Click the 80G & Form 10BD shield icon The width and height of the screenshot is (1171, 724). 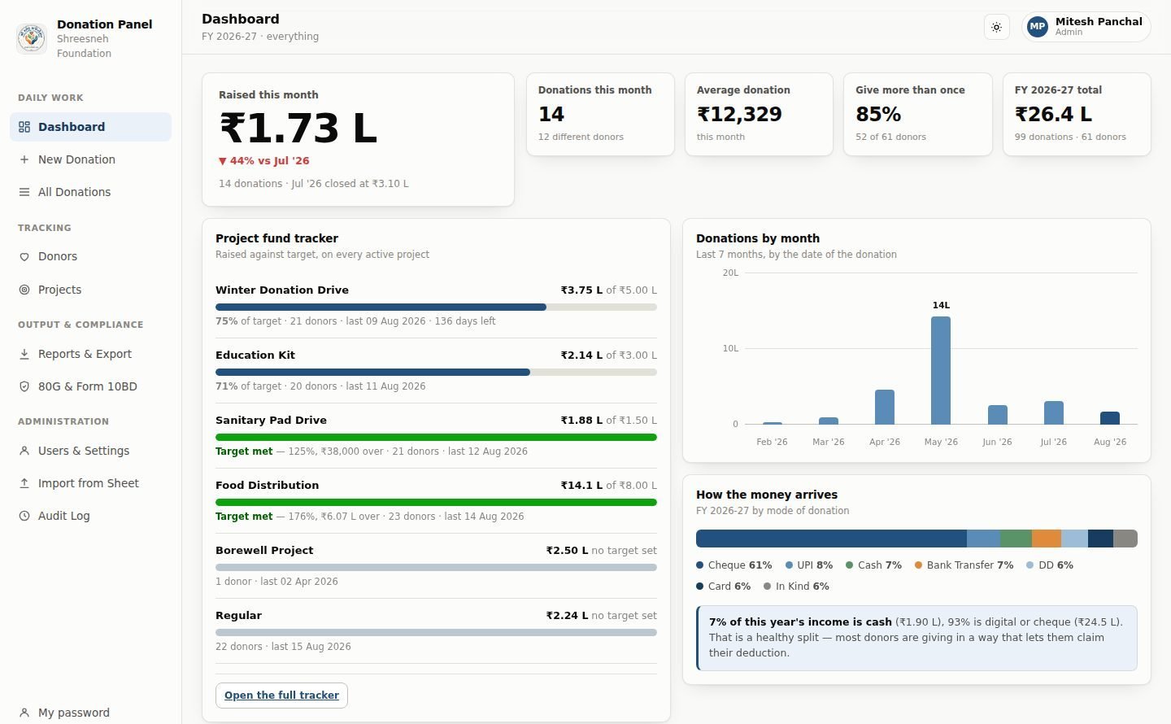[24, 386]
